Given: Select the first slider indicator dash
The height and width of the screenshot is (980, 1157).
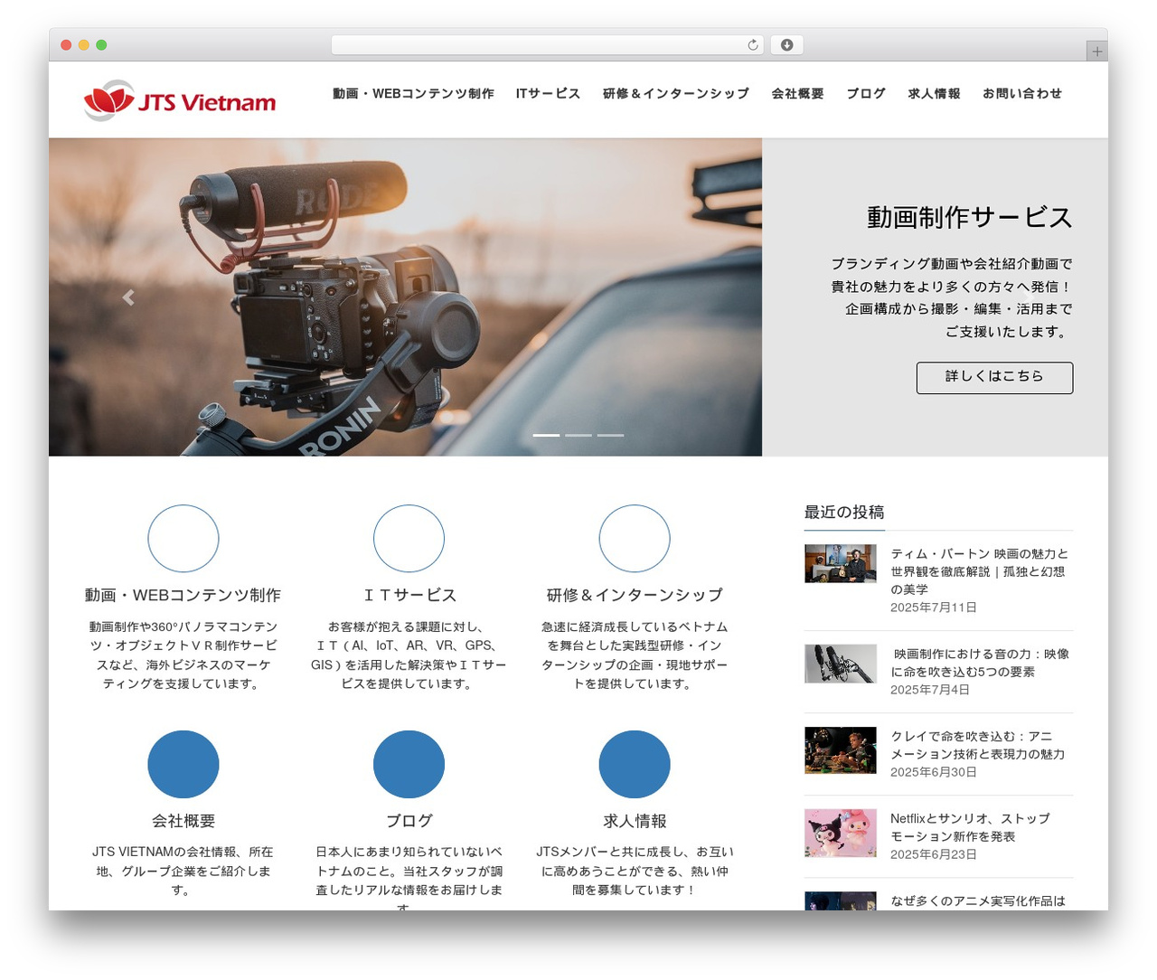Looking at the screenshot, I should click(546, 435).
